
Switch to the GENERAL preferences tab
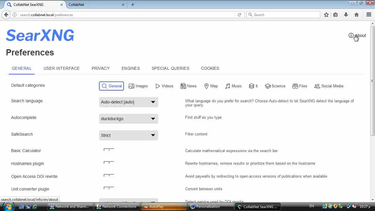[22, 68]
